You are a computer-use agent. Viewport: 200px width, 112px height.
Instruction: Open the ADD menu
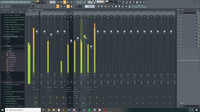(7, 2)
